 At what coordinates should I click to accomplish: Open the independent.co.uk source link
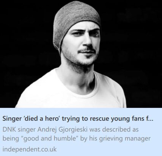pos(30,149)
